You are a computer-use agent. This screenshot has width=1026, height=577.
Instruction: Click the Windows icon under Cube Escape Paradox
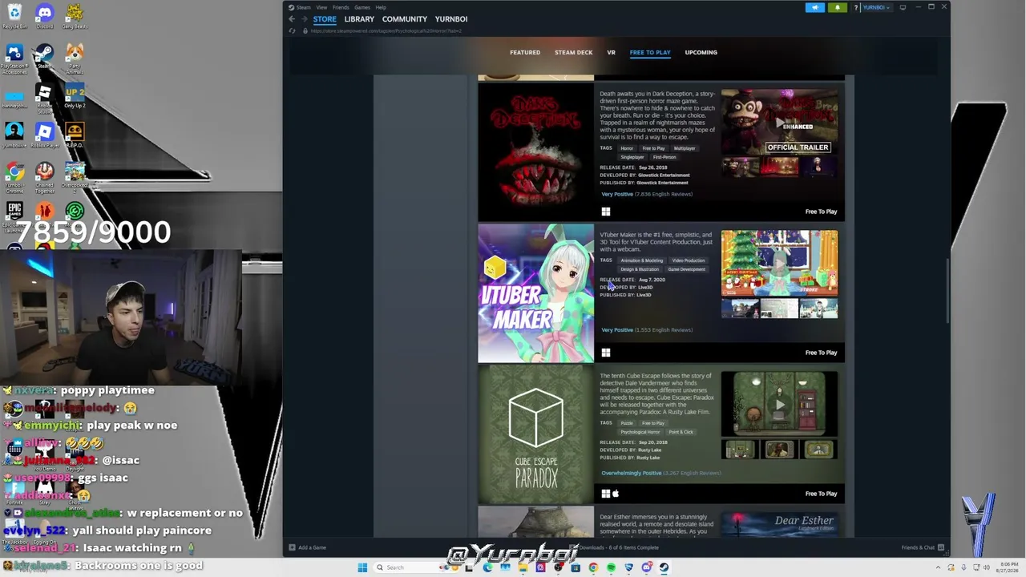605,494
